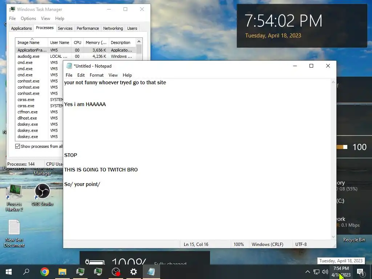The height and width of the screenshot is (279, 372).
Task: Click 'So/ your point/' text line
Action: [x=82, y=184]
